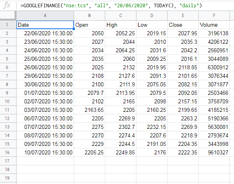Click Low value 2232.15
The image size is (234, 184).
pos(152,127)
